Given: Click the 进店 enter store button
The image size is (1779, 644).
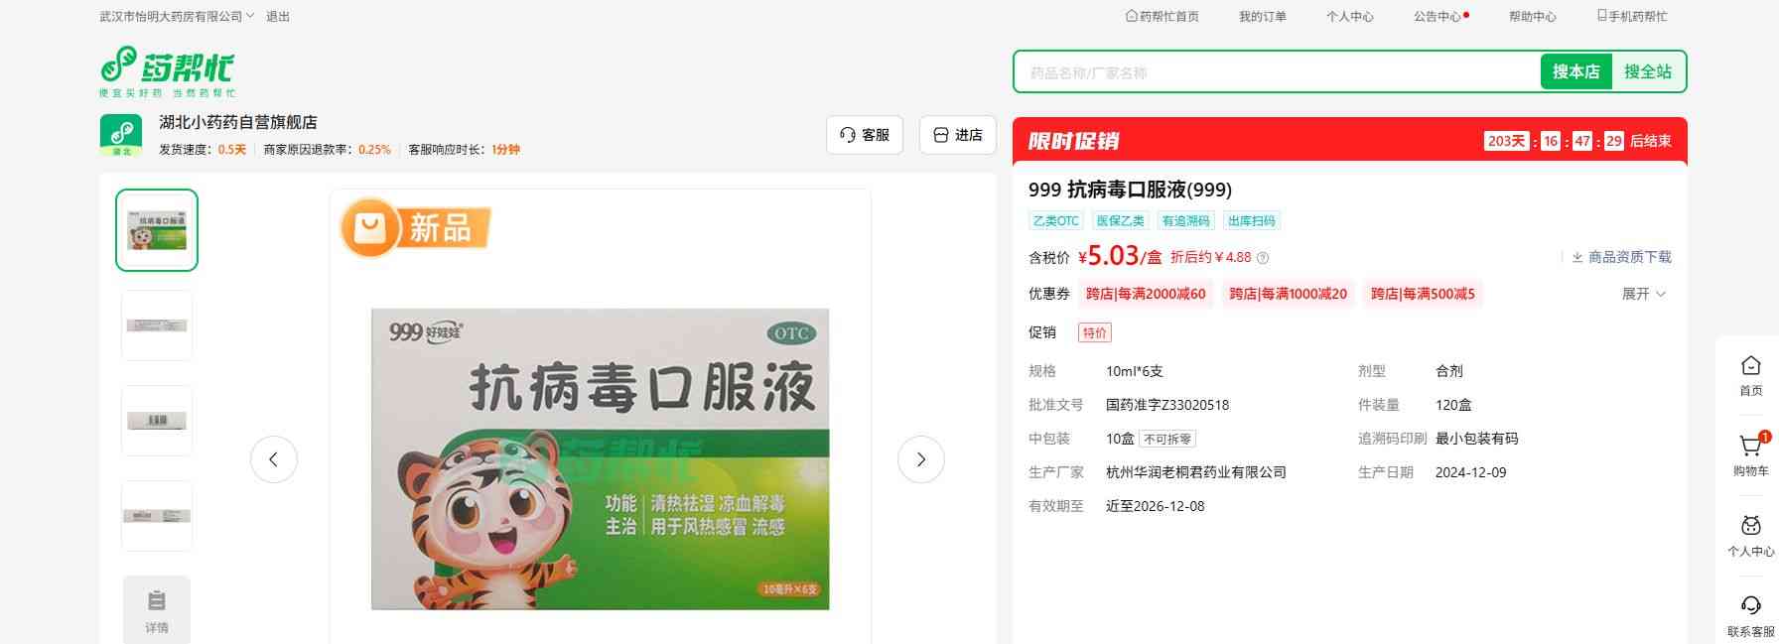Looking at the screenshot, I should point(957,135).
